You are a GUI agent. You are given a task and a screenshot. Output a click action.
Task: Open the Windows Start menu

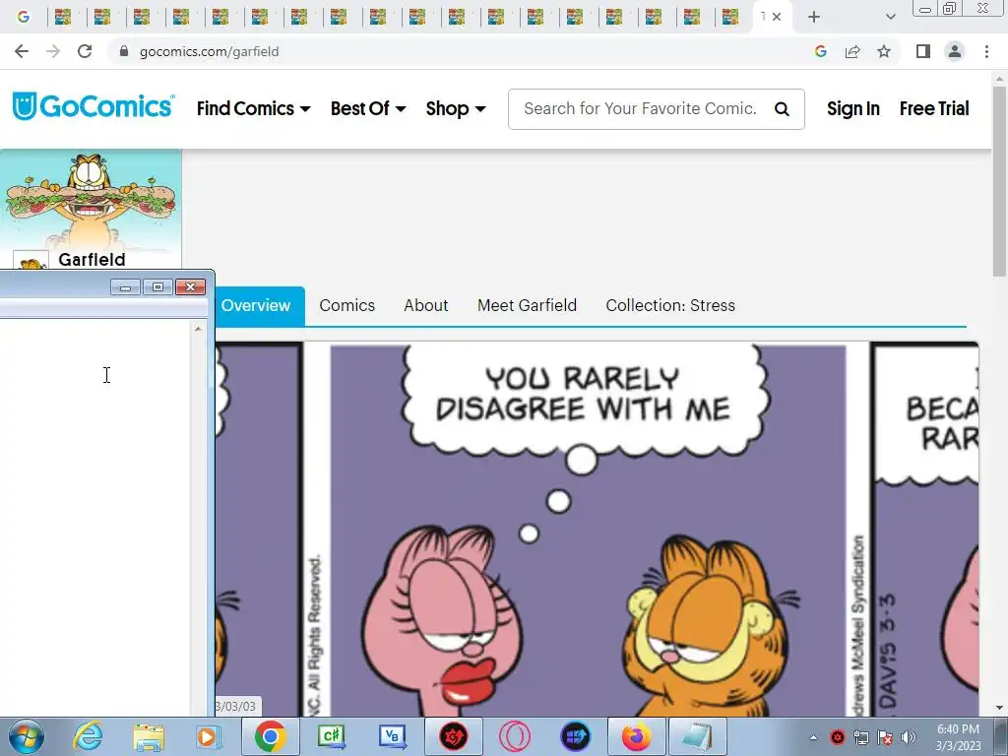coord(27,736)
